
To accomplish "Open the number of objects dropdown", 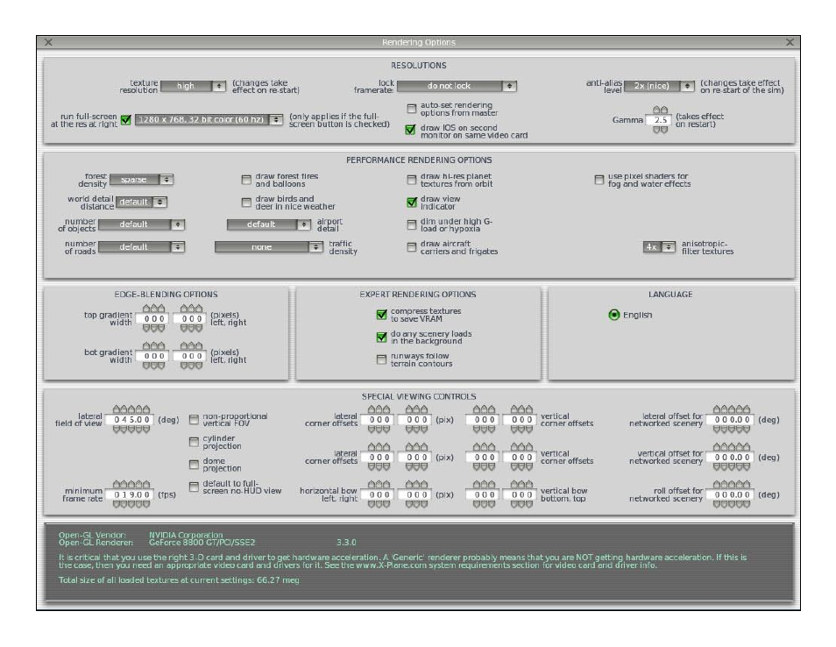I will 141,224.
